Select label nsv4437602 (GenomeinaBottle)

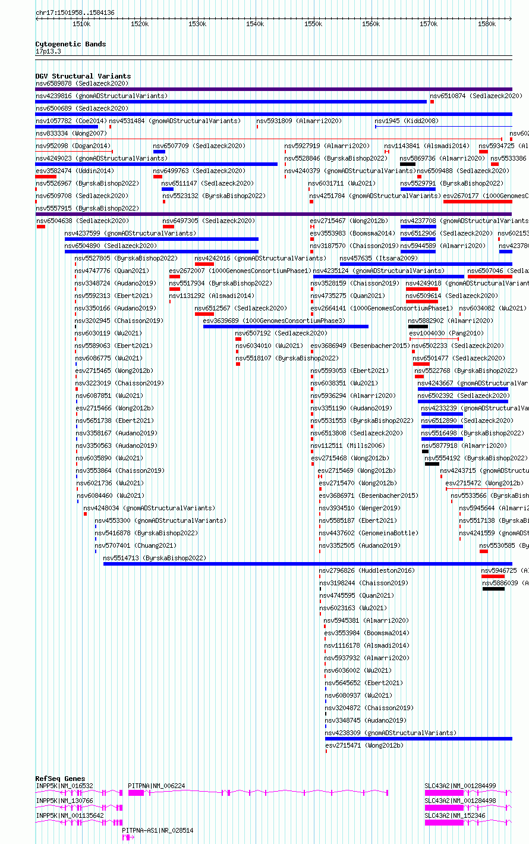coord(369,533)
